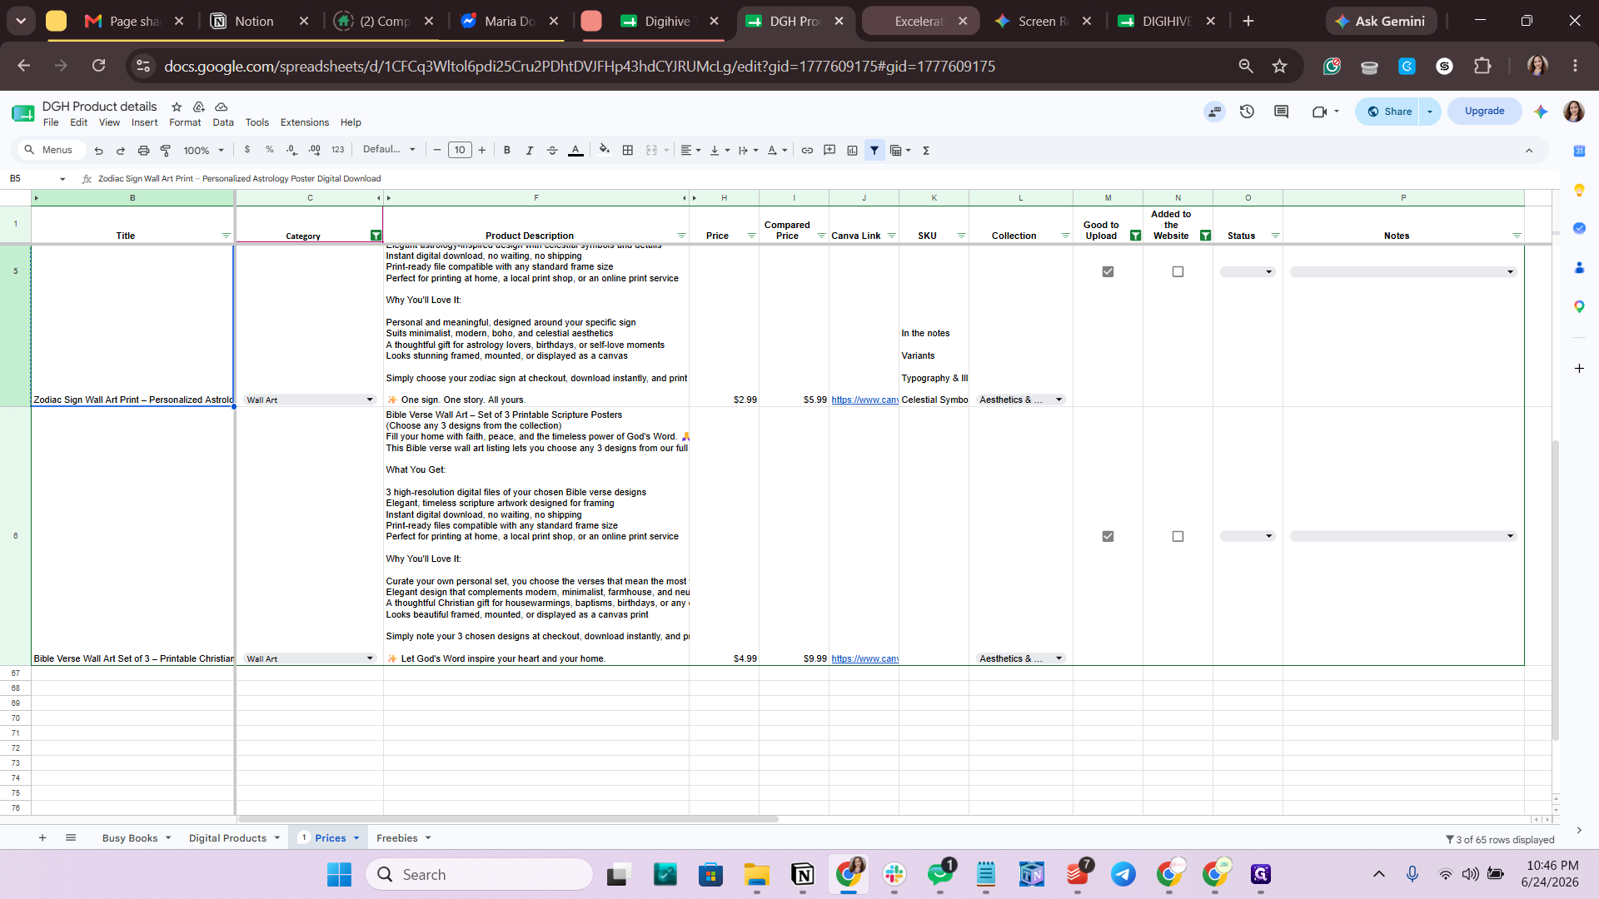Uncheck Good to Upload for row 6
Image resolution: width=1599 pixels, height=899 pixels.
pyautogui.click(x=1108, y=536)
